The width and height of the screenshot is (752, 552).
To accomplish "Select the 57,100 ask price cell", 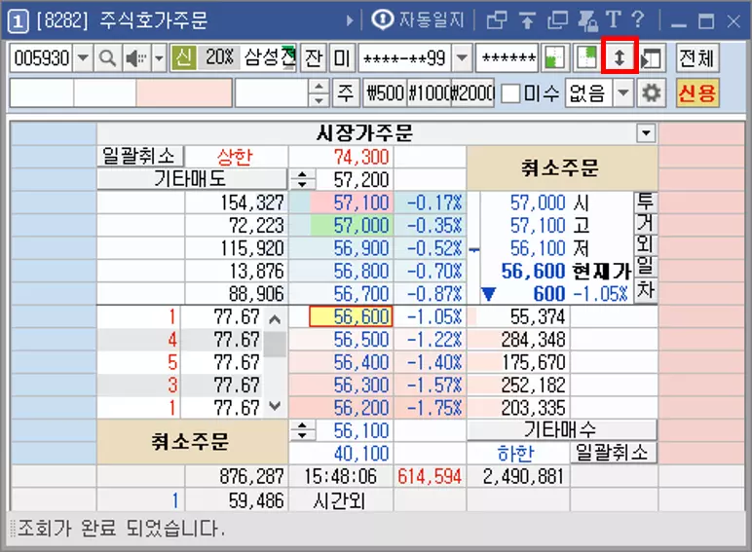I will (x=353, y=202).
